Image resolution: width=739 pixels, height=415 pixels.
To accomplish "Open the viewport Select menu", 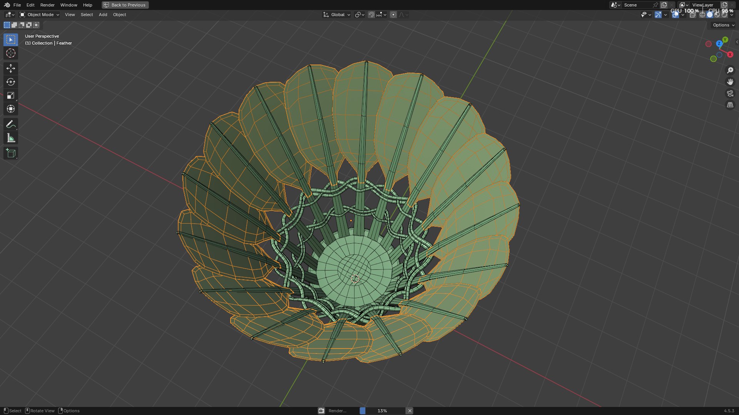I will tap(87, 15).
